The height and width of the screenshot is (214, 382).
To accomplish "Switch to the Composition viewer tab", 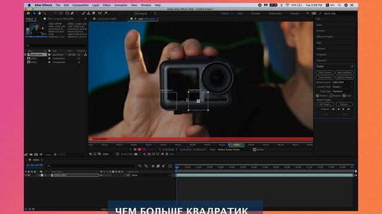I will pyautogui.click(x=107, y=19).
